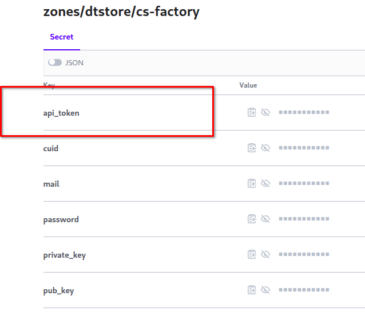Copy the mail value to clipboard

[x=252, y=183]
